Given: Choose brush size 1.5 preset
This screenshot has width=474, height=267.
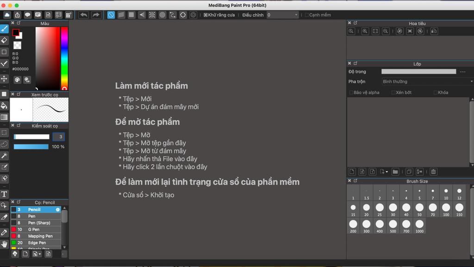Looking at the screenshot, I should pyautogui.click(x=367, y=193).
